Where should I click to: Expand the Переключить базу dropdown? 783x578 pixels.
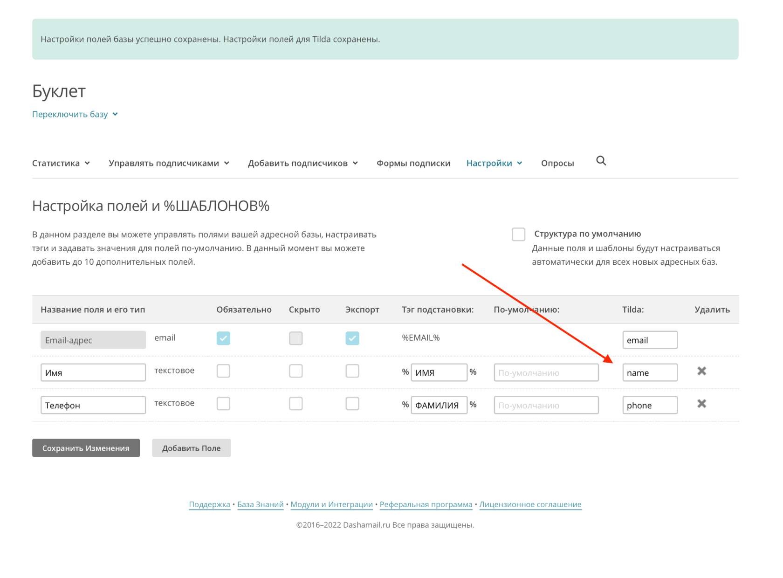[x=75, y=114]
